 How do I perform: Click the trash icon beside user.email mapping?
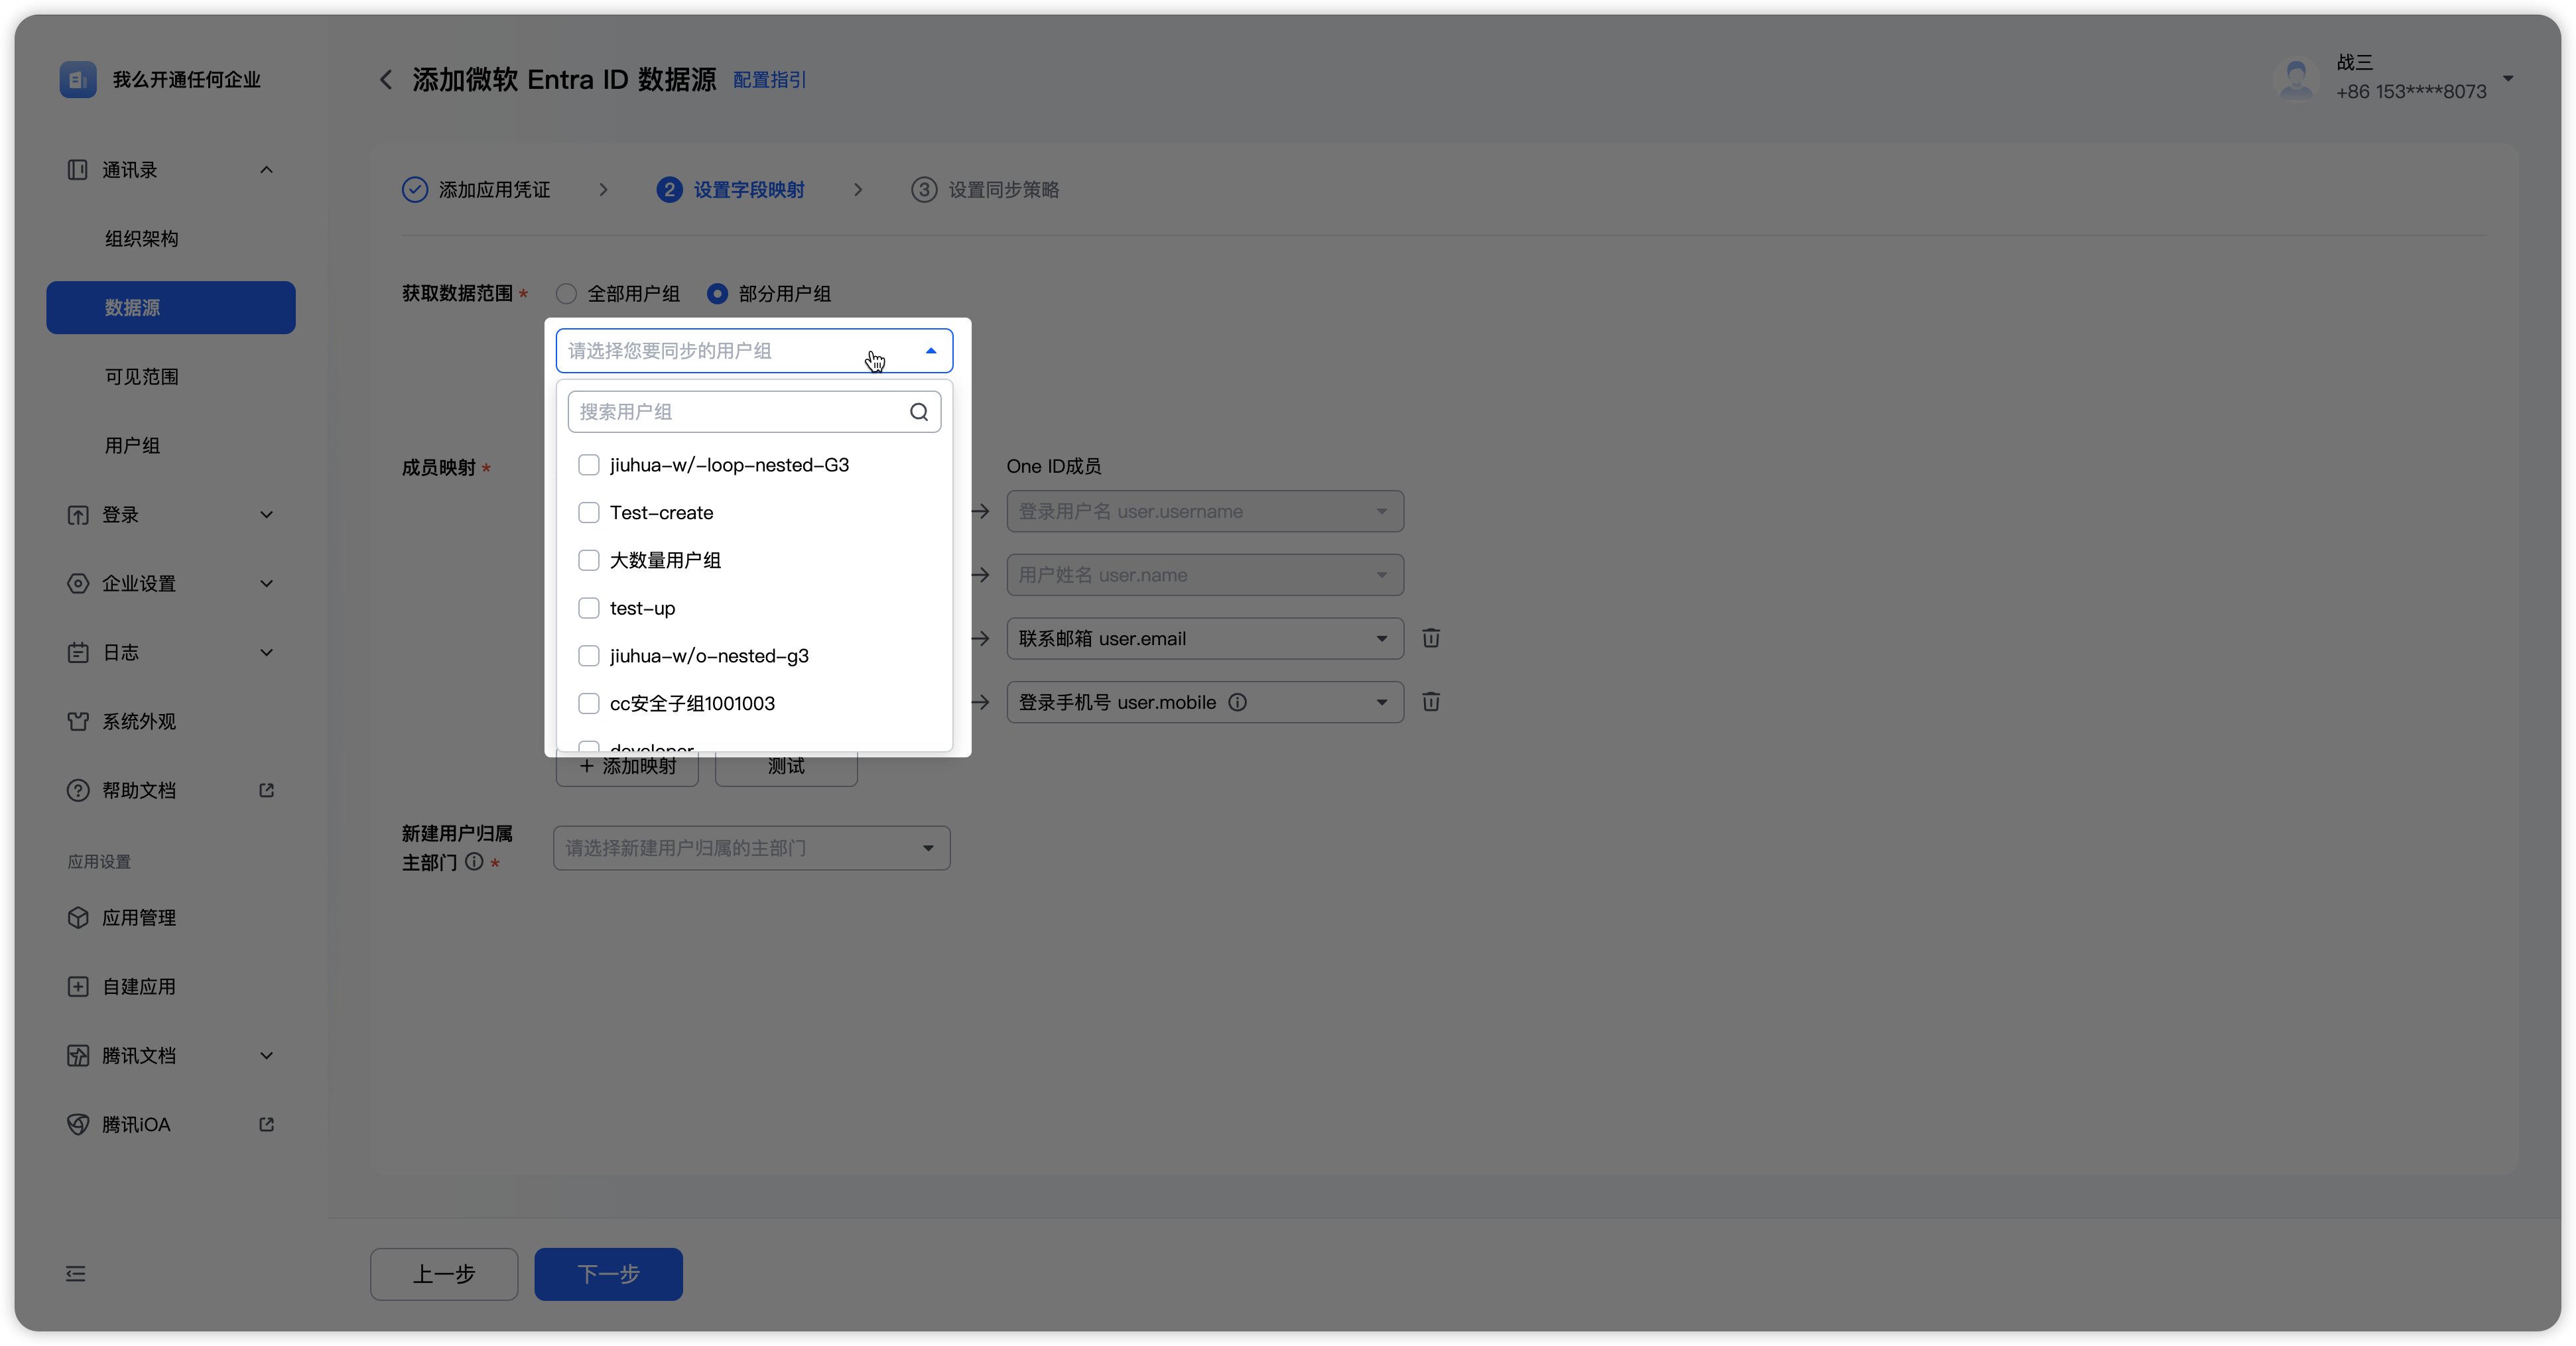click(x=1431, y=638)
